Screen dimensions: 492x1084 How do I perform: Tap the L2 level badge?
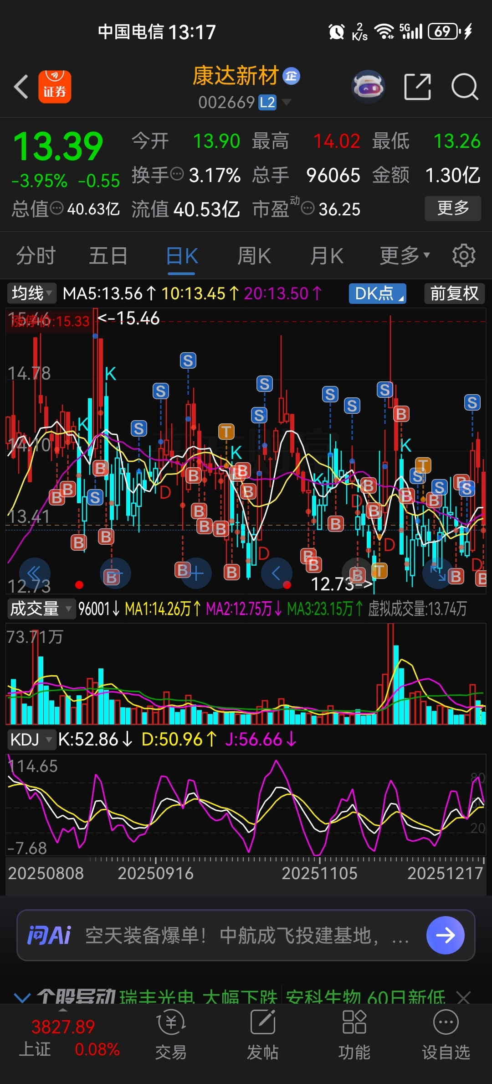click(x=267, y=102)
